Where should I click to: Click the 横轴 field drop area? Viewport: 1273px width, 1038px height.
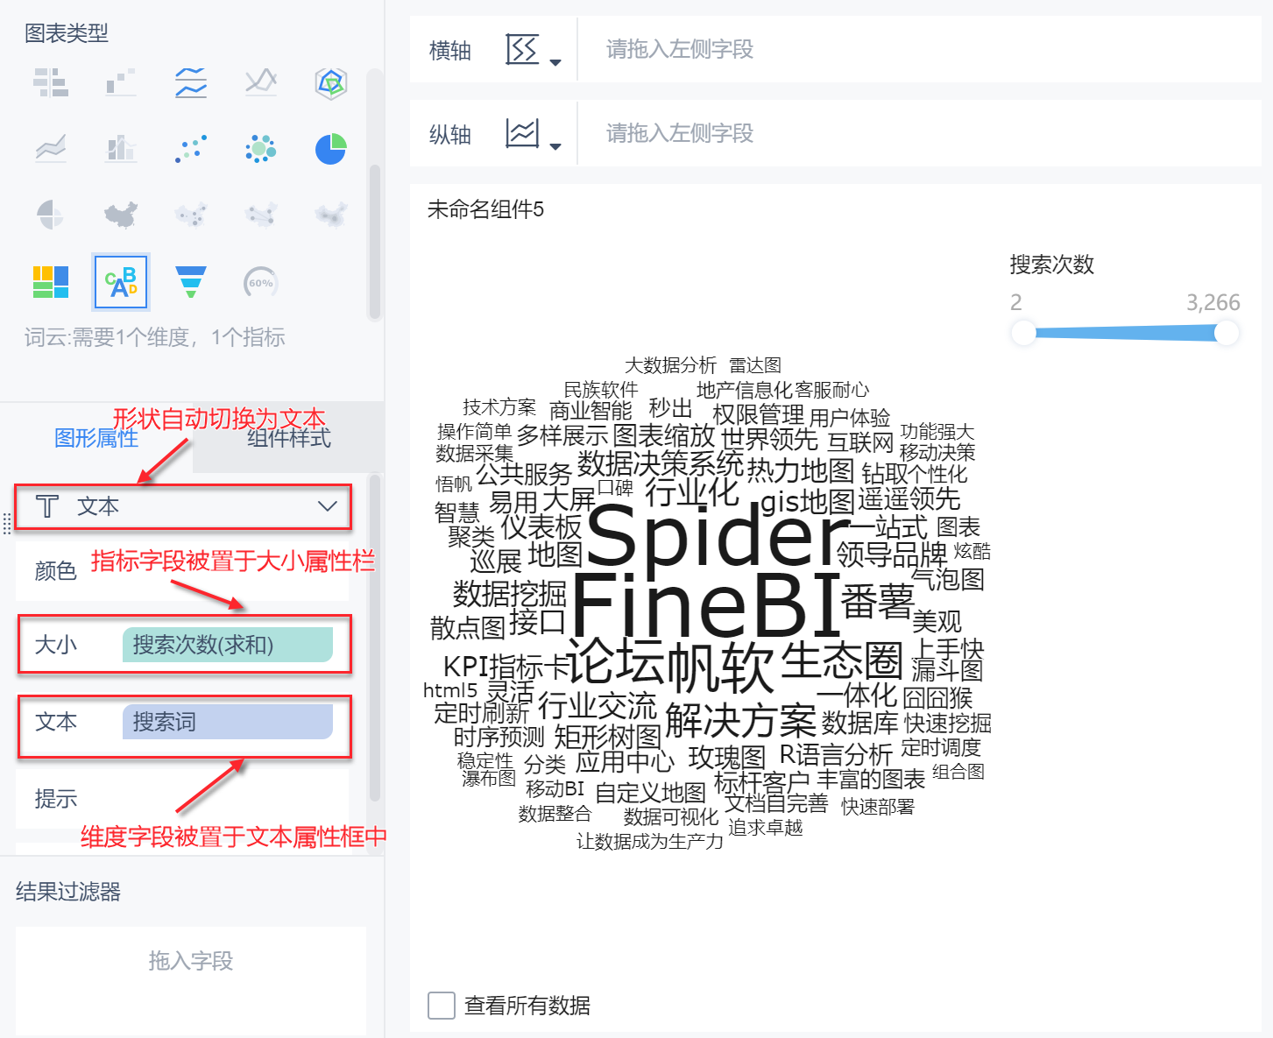[920, 50]
